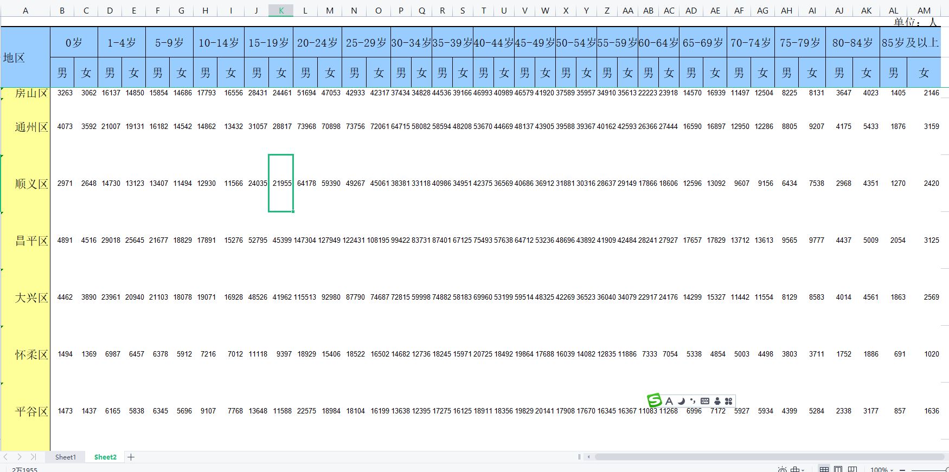This screenshot has height=472, width=949.
Task: Open the Sogou soft keyboard icon
Action: (x=705, y=401)
